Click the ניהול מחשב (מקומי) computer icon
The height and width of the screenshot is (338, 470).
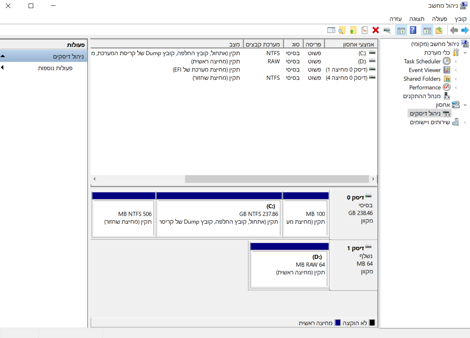[465, 44]
